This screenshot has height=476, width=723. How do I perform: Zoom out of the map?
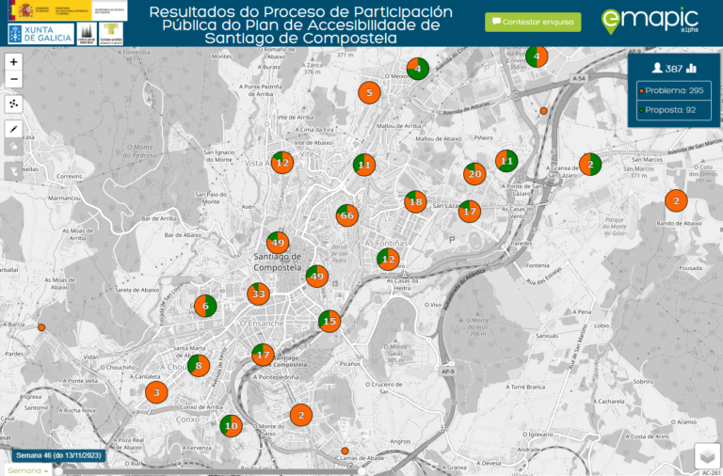click(x=13, y=79)
